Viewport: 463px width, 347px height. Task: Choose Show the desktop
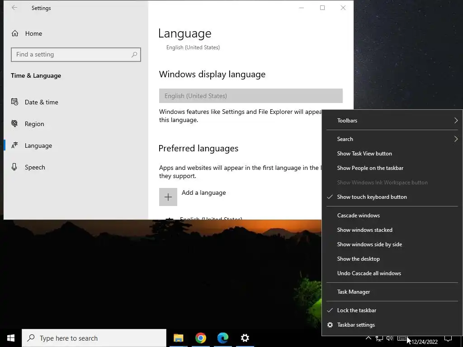(392, 259)
